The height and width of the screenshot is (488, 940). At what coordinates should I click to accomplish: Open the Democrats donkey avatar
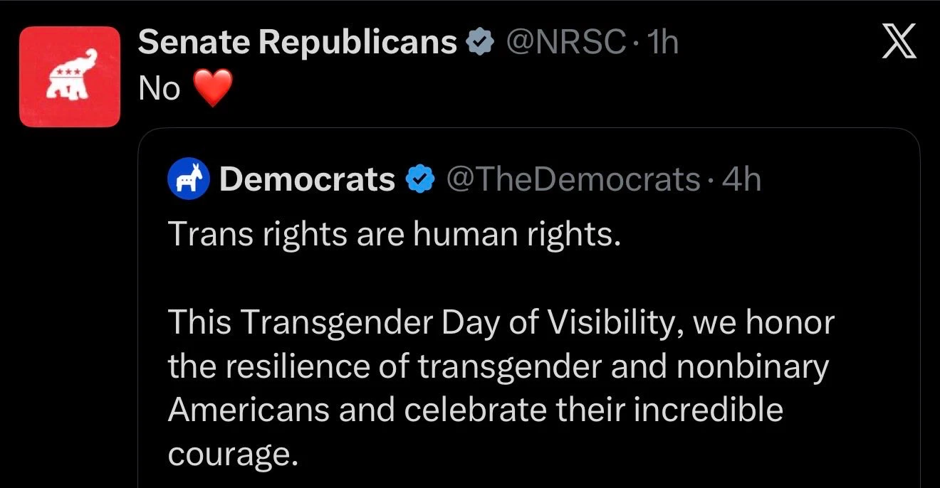click(188, 180)
